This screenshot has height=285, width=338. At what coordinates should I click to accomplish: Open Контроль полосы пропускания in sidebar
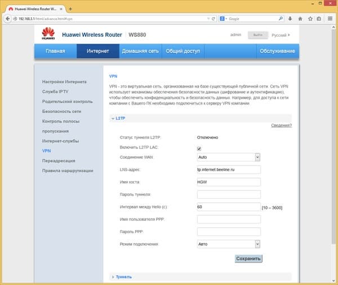[61, 126]
